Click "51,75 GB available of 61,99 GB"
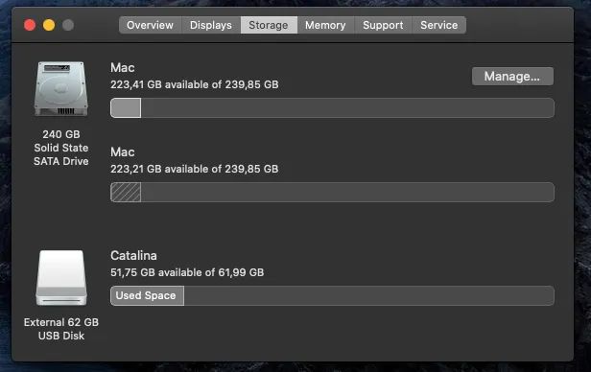 (x=187, y=272)
